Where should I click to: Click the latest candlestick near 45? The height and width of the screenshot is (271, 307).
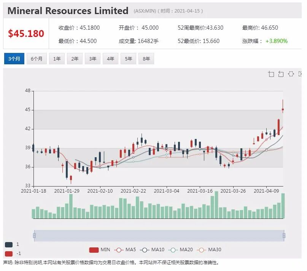(x=283, y=109)
